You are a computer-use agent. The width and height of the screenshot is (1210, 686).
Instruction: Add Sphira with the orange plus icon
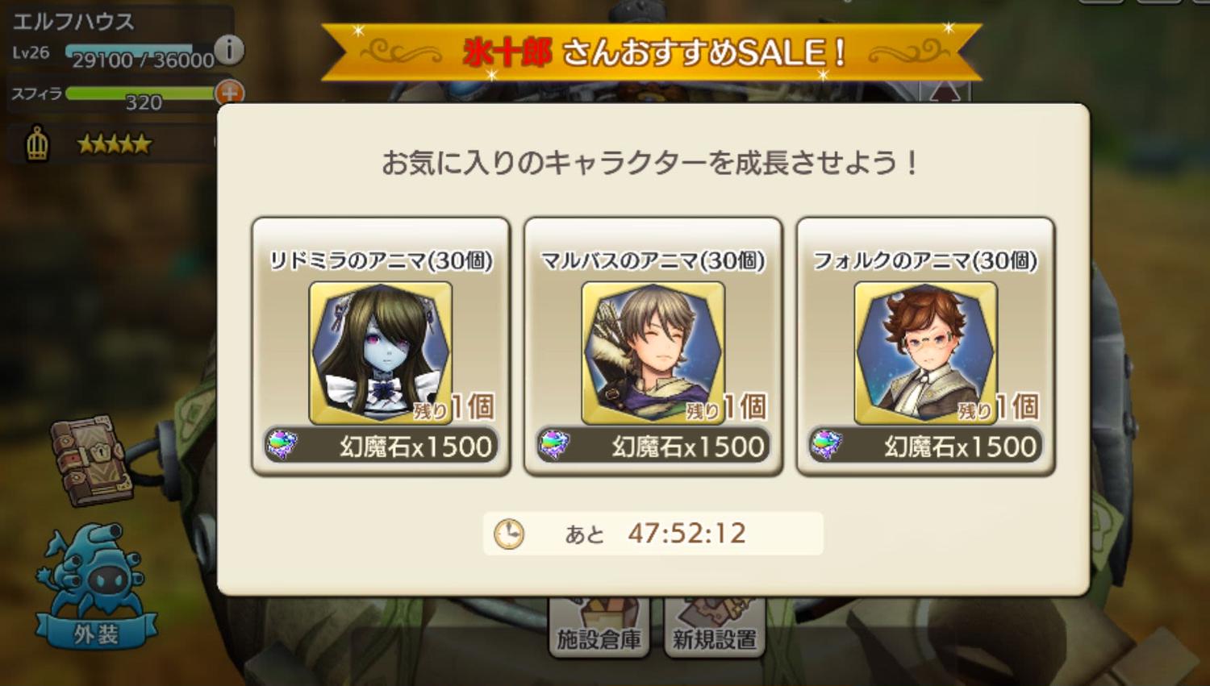(x=229, y=93)
